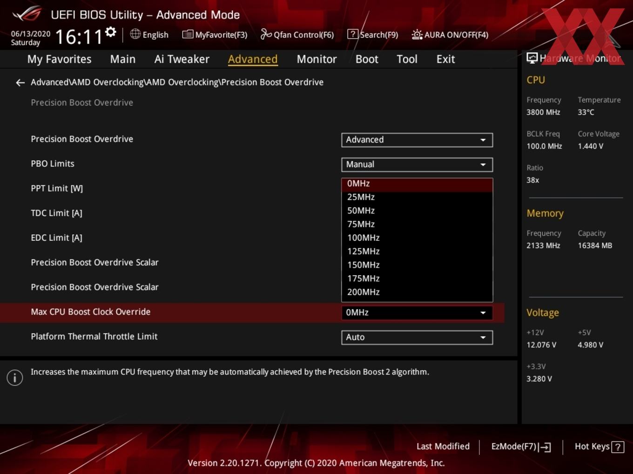The height and width of the screenshot is (474, 633).
Task: Click Platform Thermal Throttle Limit label
Action: [94, 336]
